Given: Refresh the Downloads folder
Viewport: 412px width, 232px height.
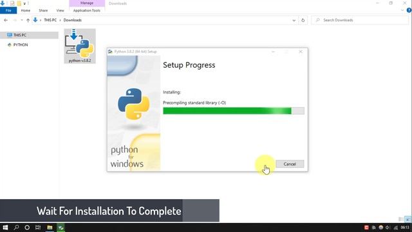Looking at the screenshot, I should click(303, 20).
